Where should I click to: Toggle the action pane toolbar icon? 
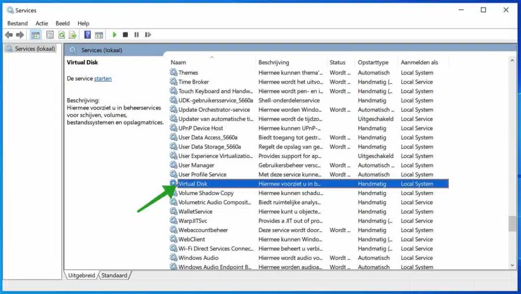coord(98,35)
